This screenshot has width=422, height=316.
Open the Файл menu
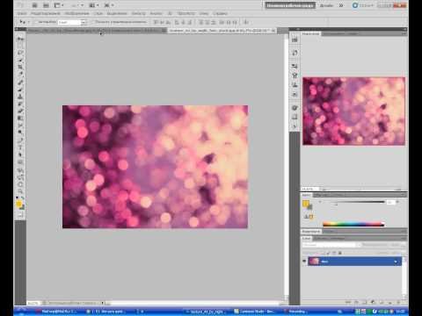pyautogui.click(x=22, y=13)
